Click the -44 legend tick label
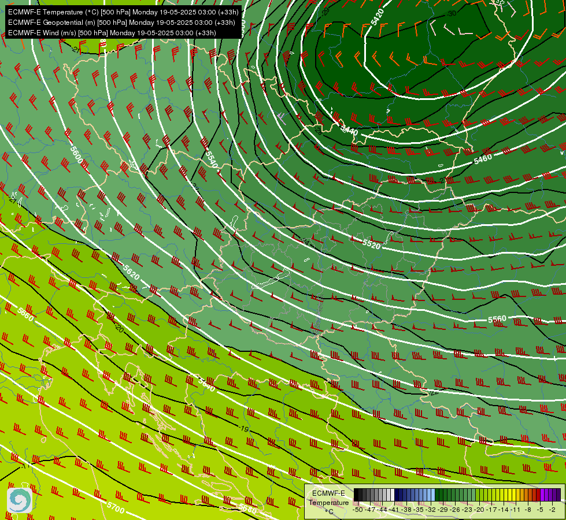The height and width of the screenshot is (520, 566). pos(382,510)
